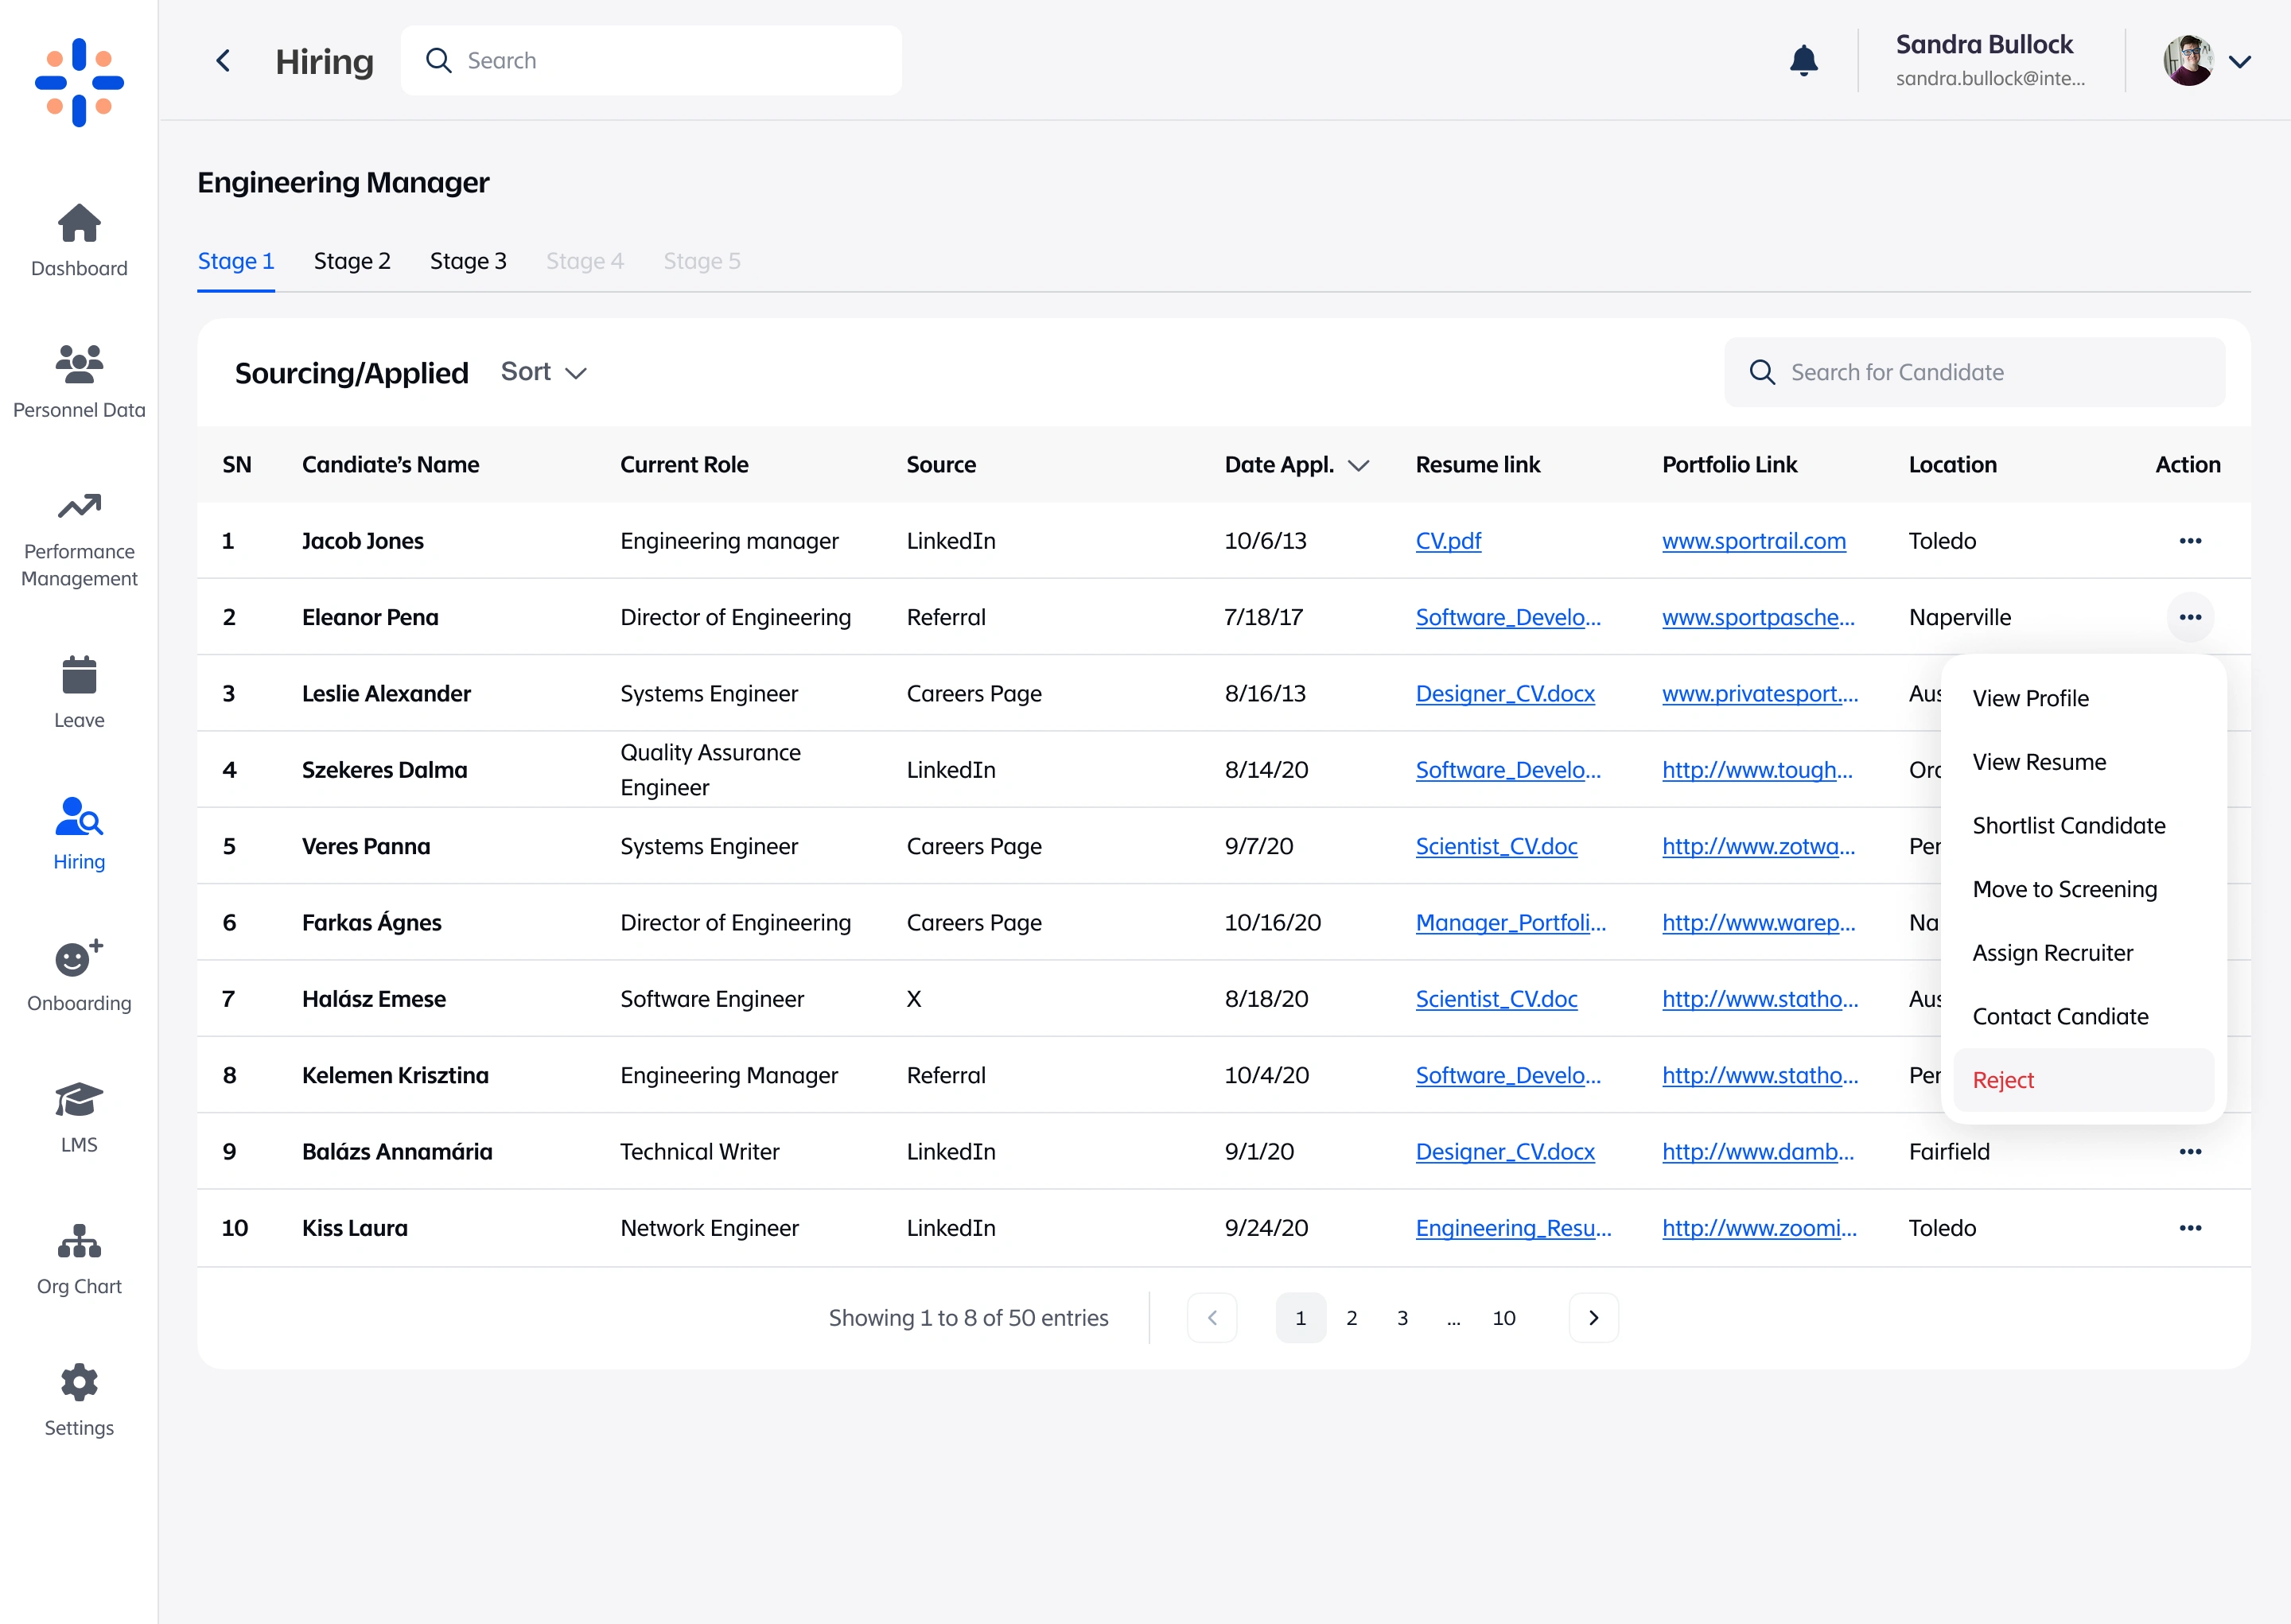Viewport: 2291px width, 1624px height.
Task: Expand the user profile menu chevron
Action: point(2240,61)
